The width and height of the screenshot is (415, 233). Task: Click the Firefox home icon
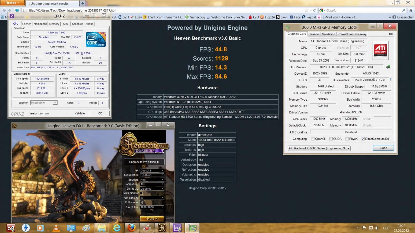click(410, 10)
